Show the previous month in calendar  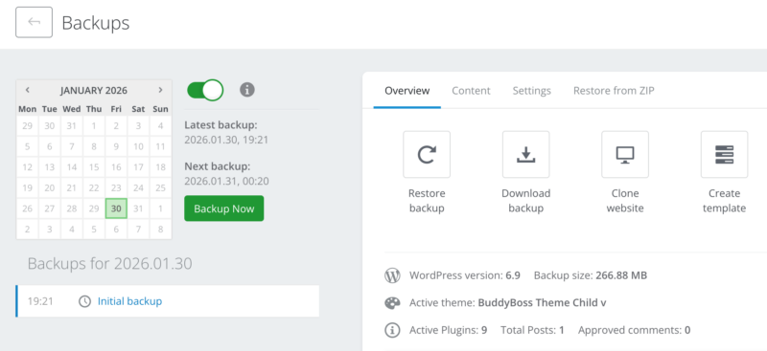[x=28, y=90]
